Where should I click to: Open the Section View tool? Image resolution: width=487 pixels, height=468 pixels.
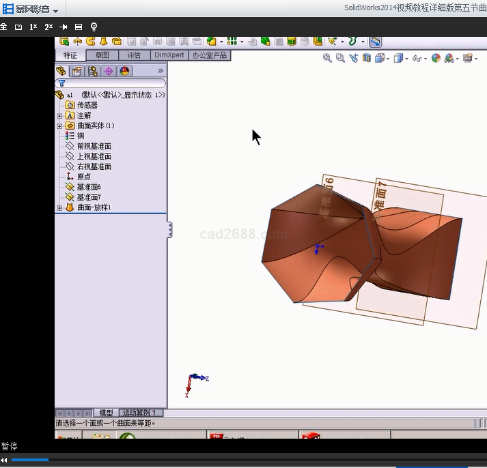(x=367, y=59)
